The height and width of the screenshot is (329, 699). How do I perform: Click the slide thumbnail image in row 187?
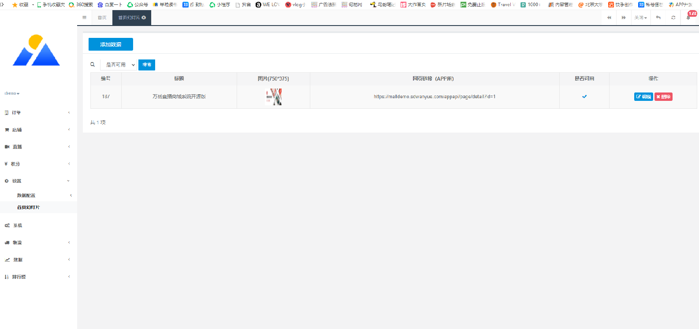pyautogui.click(x=274, y=97)
